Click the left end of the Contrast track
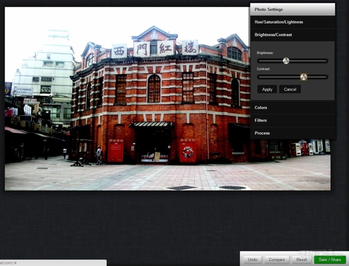The width and height of the screenshot is (349, 266). pyautogui.click(x=259, y=77)
